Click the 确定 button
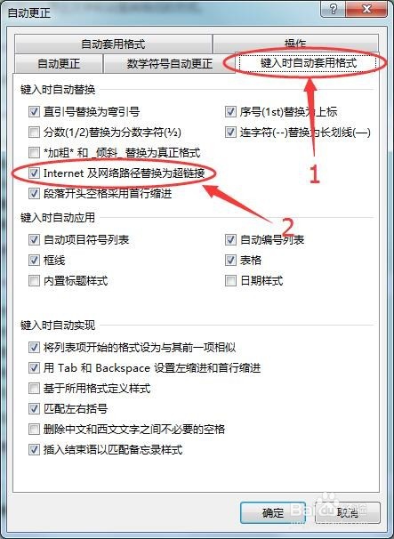 tap(273, 513)
